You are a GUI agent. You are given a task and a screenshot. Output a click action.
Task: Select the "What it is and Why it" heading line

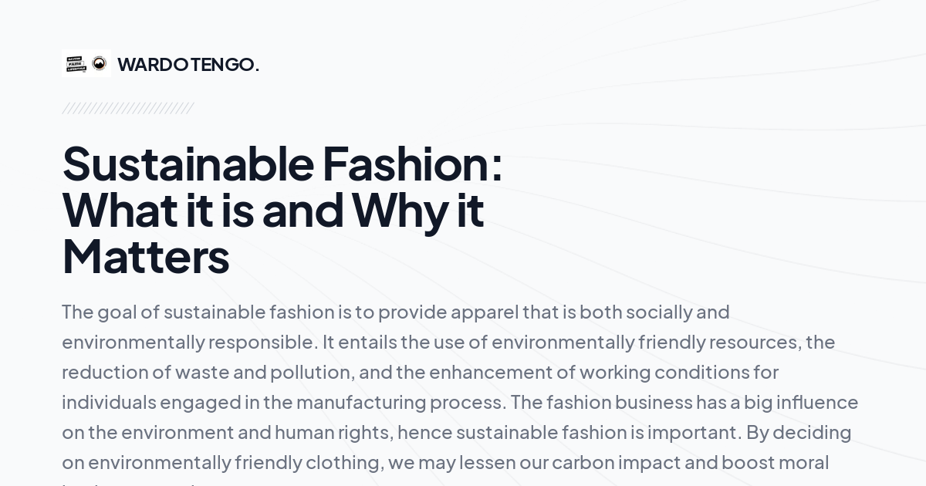point(272,210)
